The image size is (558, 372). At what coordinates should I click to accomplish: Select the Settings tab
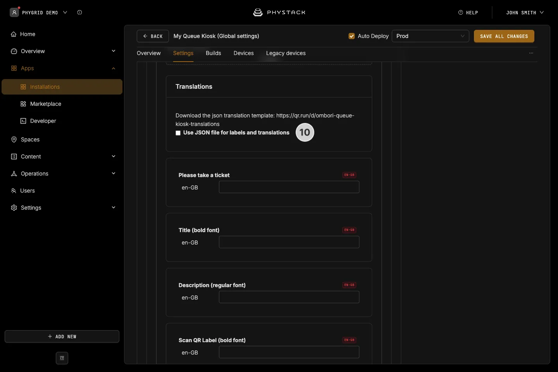183,53
